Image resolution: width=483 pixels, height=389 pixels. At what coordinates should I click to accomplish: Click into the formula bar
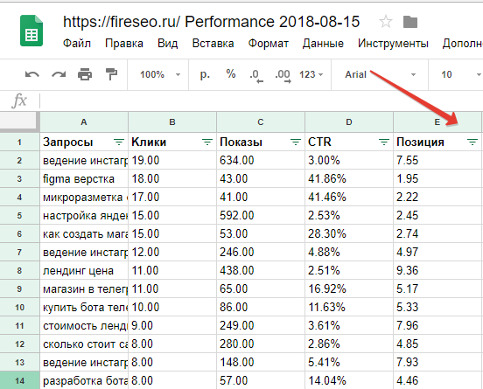tap(262, 101)
